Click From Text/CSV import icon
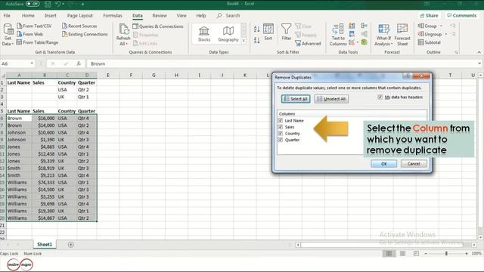The image size is (484, 272). [x=20, y=26]
